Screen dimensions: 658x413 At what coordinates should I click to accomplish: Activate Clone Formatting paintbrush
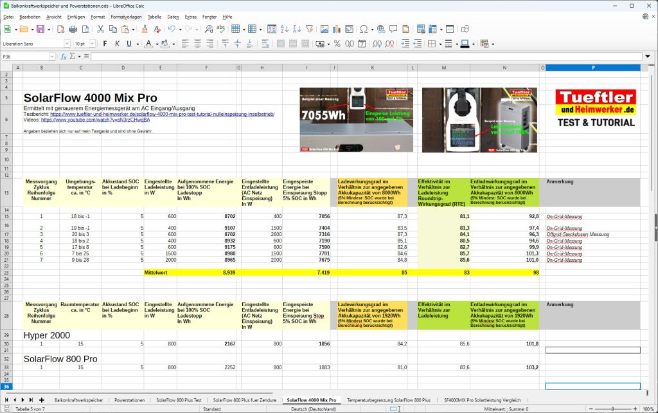click(x=145, y=29)
